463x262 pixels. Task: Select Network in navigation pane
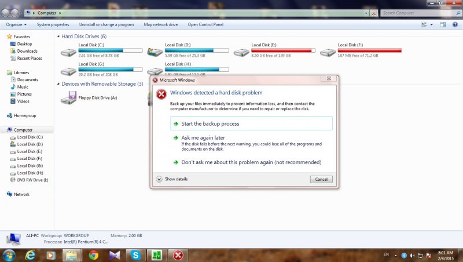[x=18, y=194]
